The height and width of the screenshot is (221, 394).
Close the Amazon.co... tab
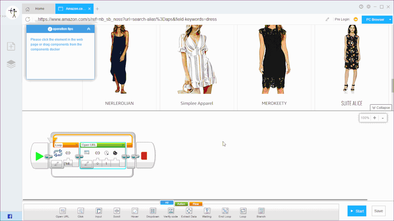[90, 9]
